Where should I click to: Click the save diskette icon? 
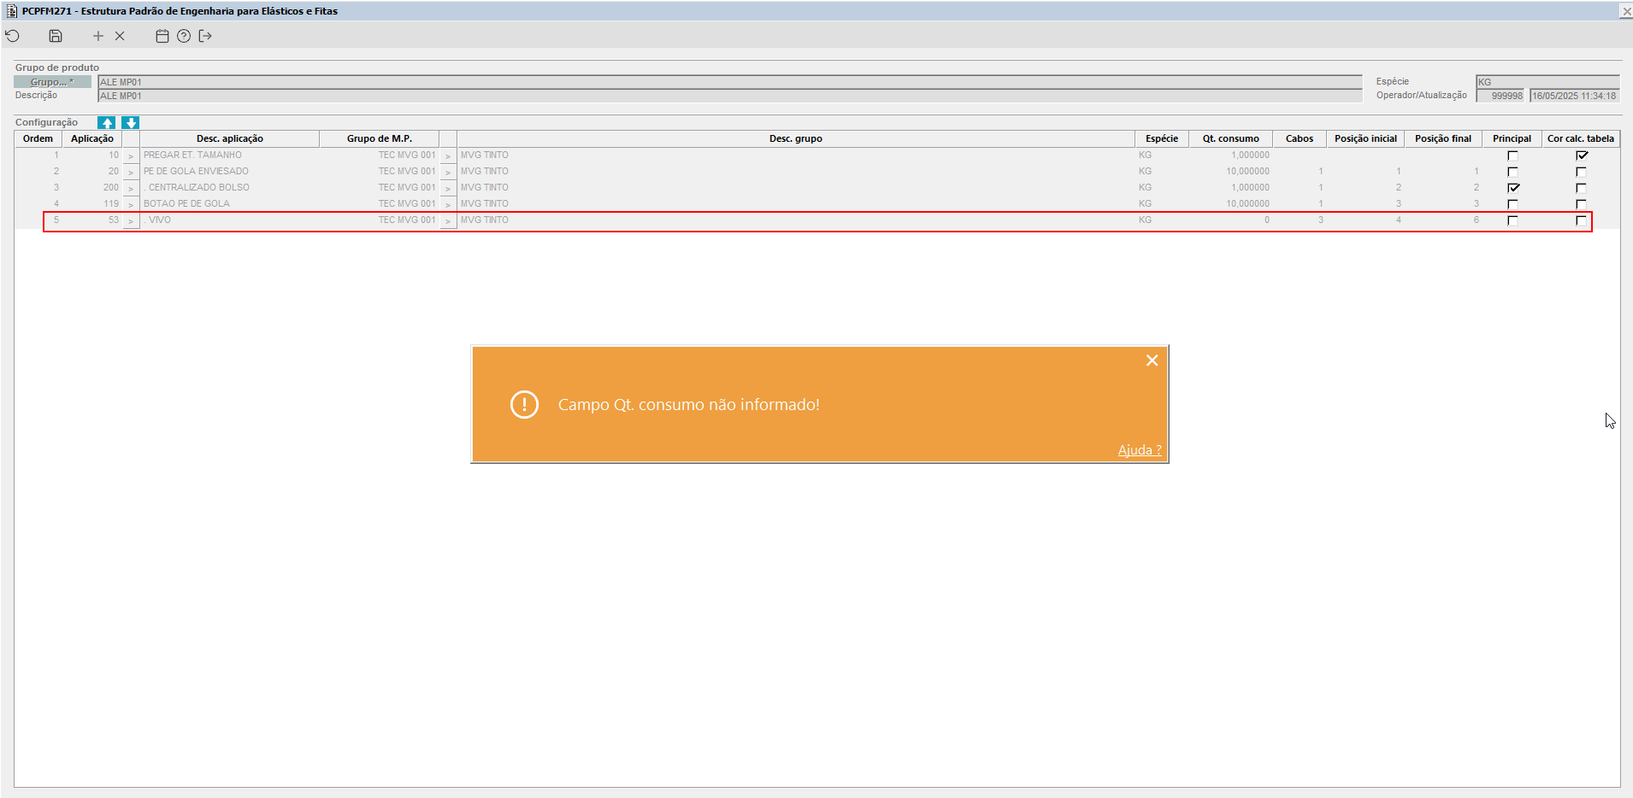(x=56, y=36)
